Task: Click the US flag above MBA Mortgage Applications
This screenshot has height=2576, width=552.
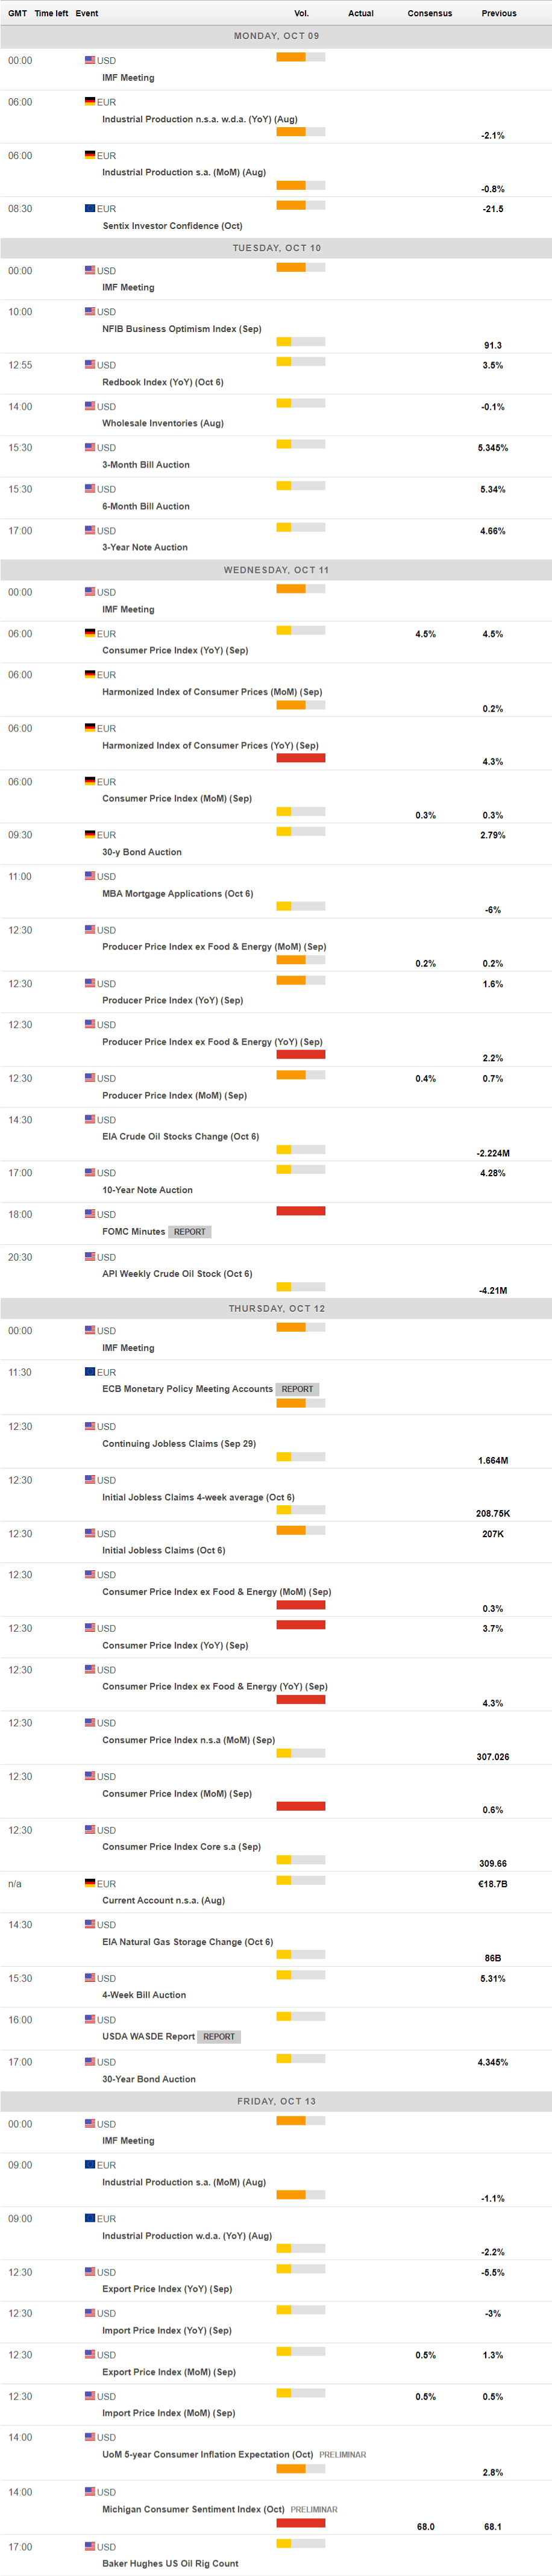Action: coord(90,876)
